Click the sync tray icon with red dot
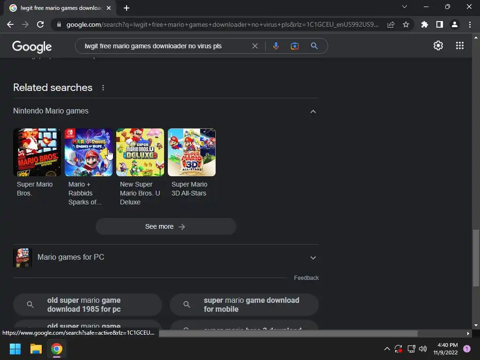The image size is (480, 360). (398, 349)
